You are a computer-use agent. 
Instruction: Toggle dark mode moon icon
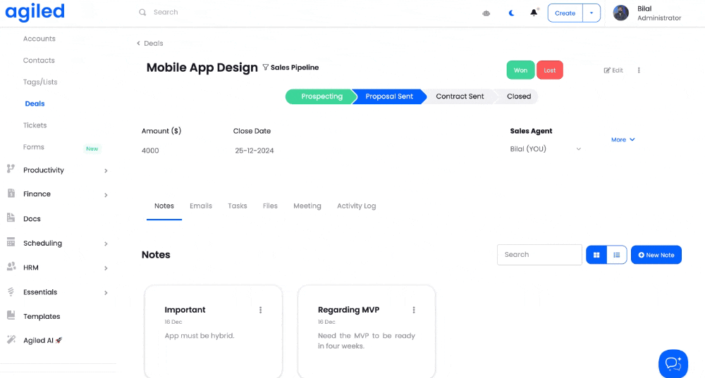point(511,13)
